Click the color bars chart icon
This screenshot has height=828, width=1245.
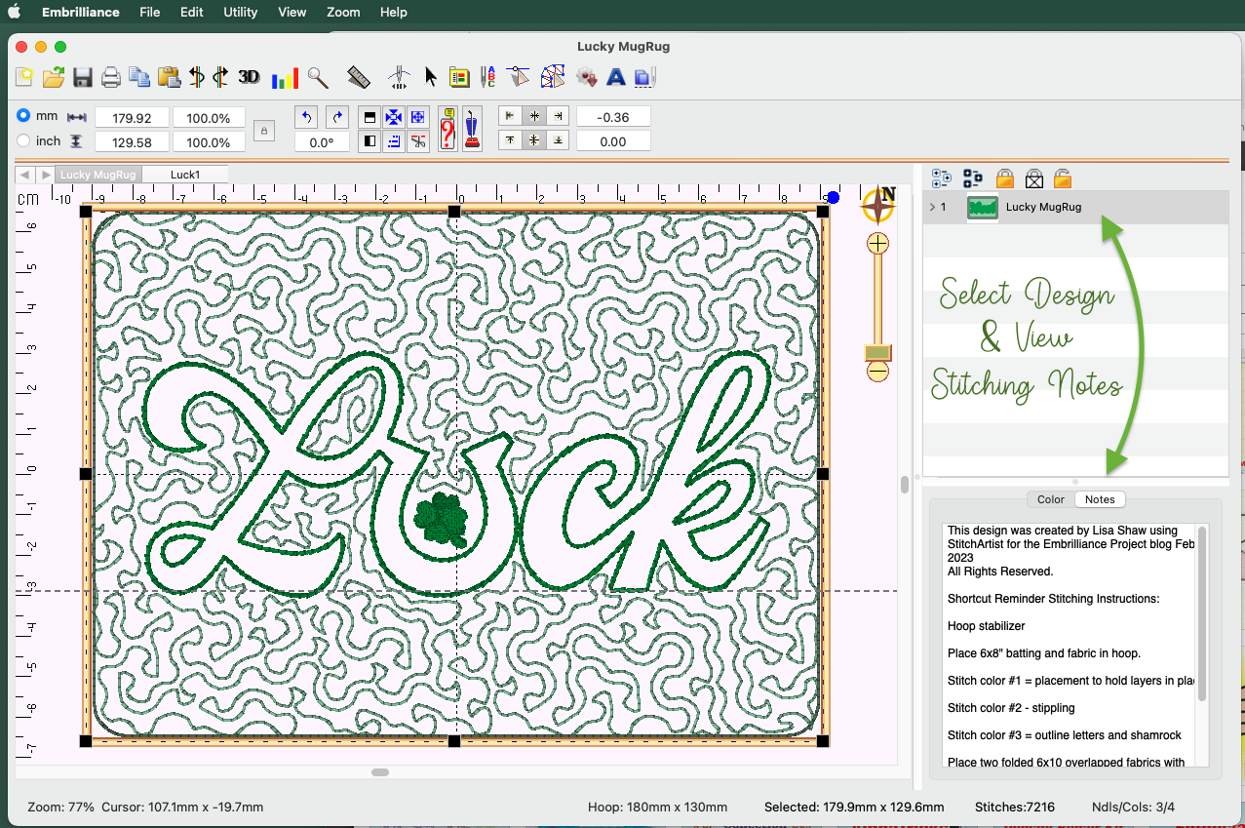(x=285, y=77)
